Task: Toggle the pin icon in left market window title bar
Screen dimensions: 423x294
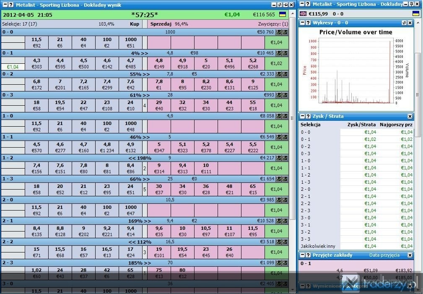Action: tap(285, 5)
